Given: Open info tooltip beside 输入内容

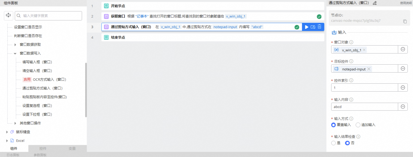Looking at the screenshot, I should coord(351,100).
